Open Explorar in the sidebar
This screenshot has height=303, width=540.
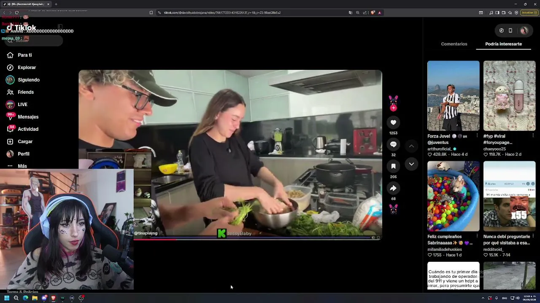(27, 67)
